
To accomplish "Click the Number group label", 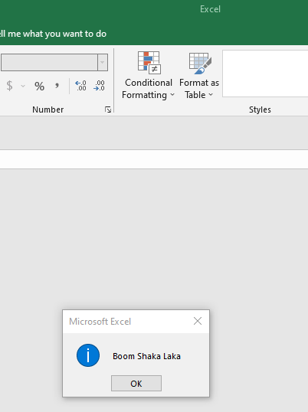I will click(48, 110).
